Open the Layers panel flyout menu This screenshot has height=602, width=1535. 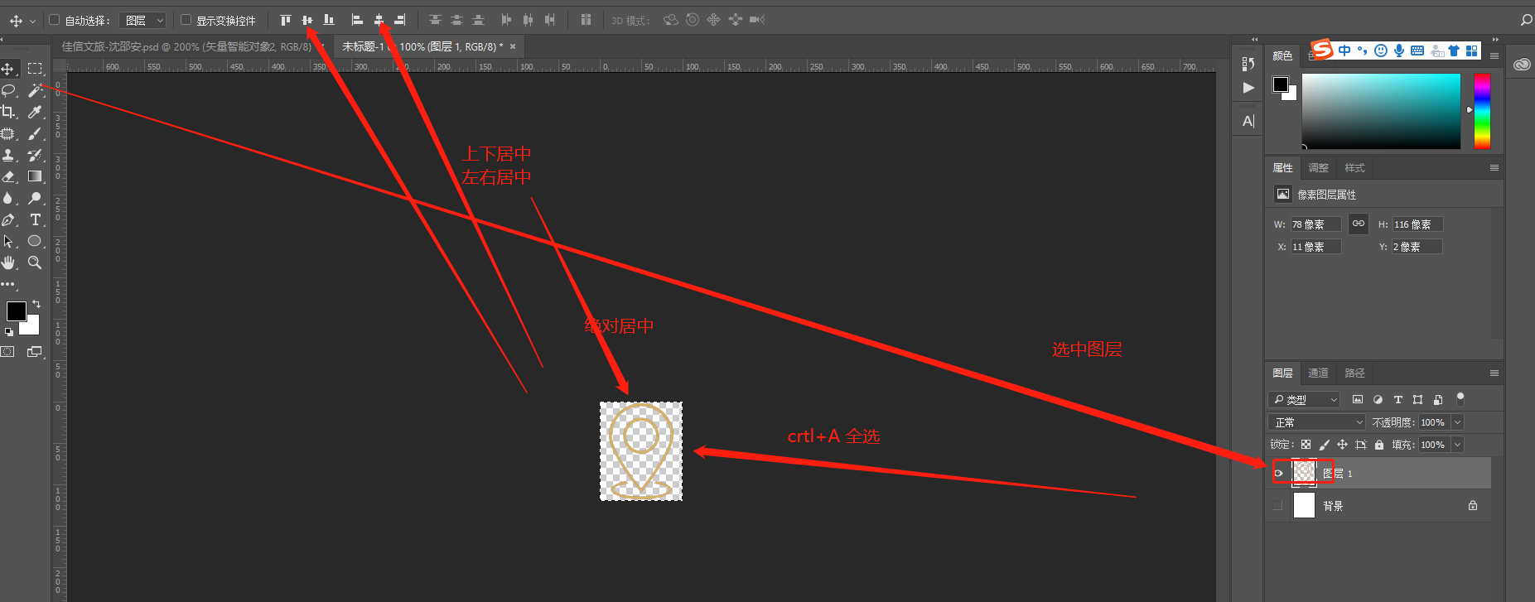coord(1494,373)
